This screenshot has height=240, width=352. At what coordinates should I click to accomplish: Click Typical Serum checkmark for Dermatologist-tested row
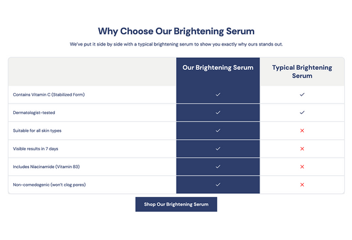pos(302,113)
